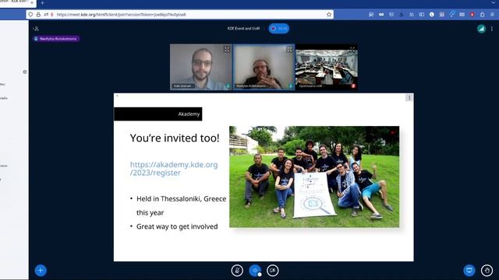Open Nate Graham's webcam name dropdown
The width and height of the screenshot is (499, 280).
(184, 86)
